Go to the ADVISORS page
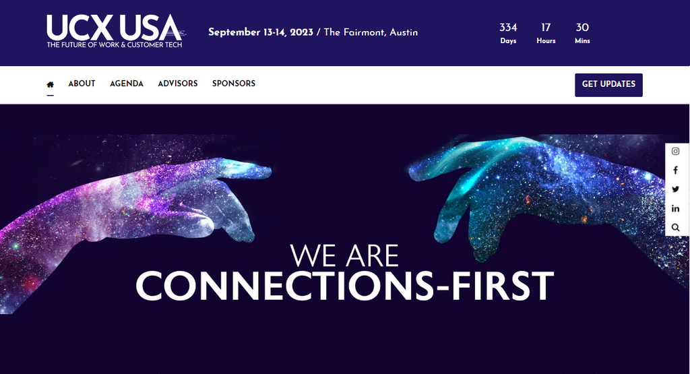 (x=178, y=84)
